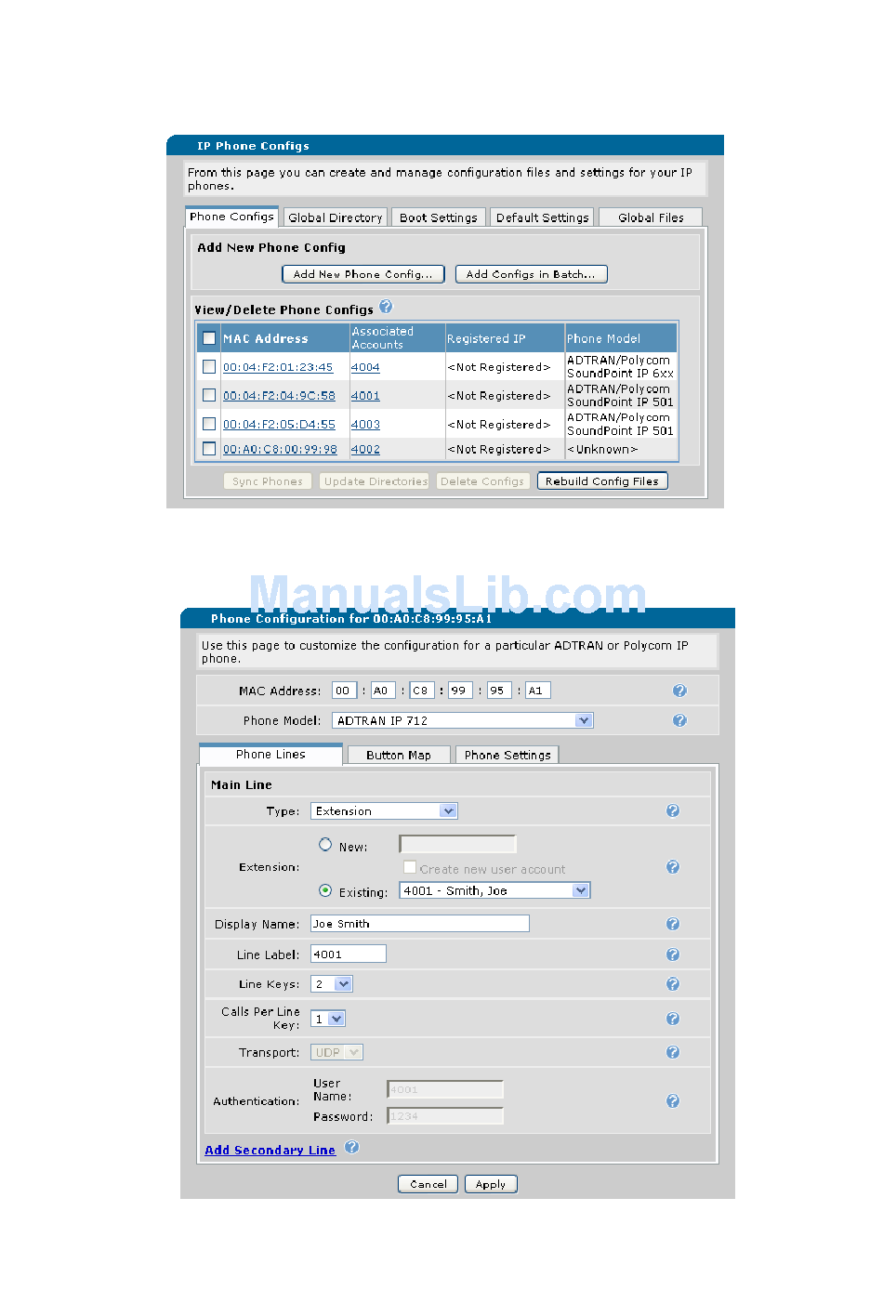The image size is (883, 1290).
Task: Click the MAC Address octet field C8
Action: click(x=422, y=691)
